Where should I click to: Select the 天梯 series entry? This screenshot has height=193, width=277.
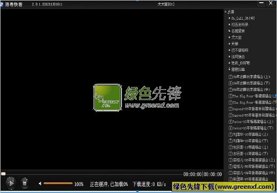click(234, 44)
